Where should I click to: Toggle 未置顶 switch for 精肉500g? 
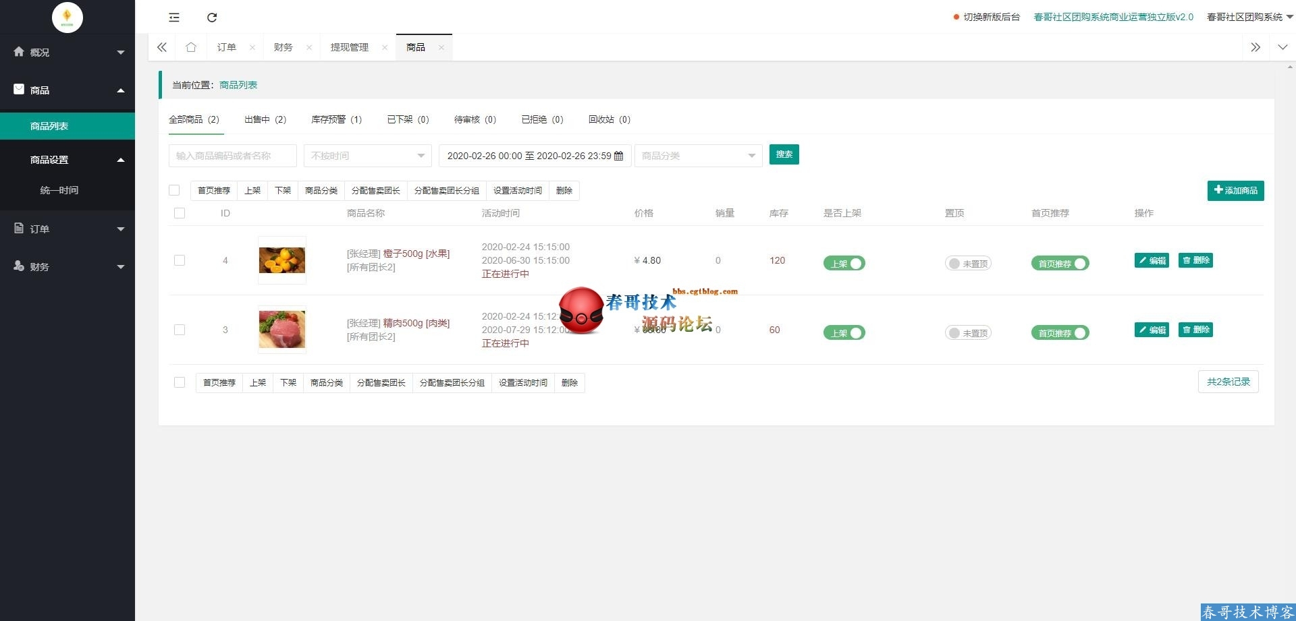coord(968,333)
